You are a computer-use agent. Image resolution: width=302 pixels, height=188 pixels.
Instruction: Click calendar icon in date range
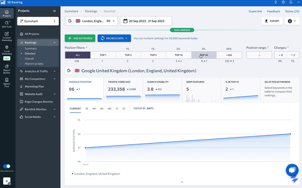[125, 21]
